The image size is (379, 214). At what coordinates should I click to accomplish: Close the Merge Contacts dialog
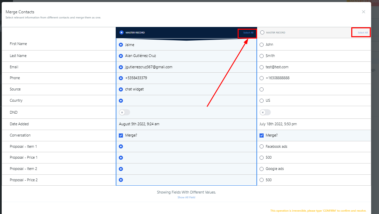tap(363, 12)
